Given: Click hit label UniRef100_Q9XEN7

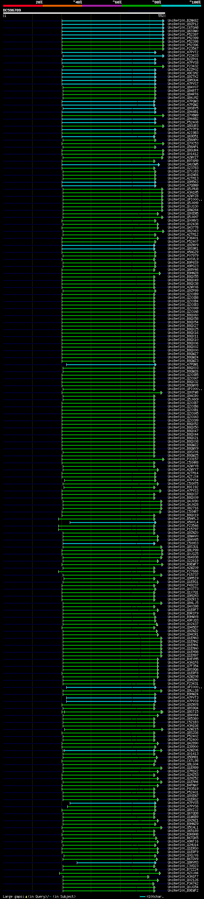Looking at the screenshot, I should 183,796.
